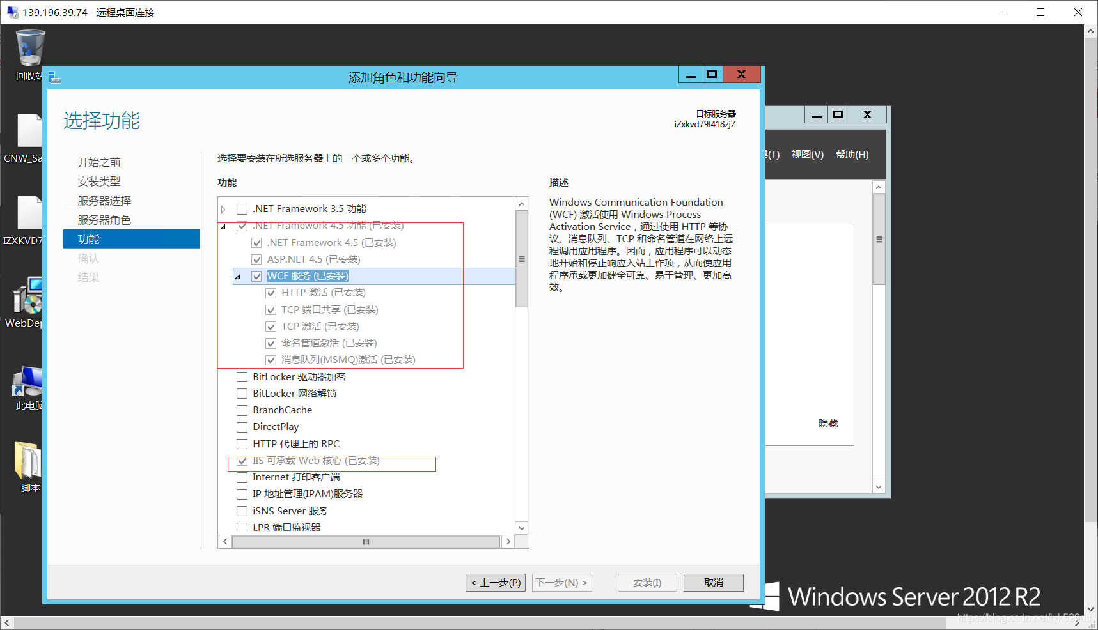Click the 安装(I) button
This screenshot has height=630, width=1098.
click(x=647, y=583)
